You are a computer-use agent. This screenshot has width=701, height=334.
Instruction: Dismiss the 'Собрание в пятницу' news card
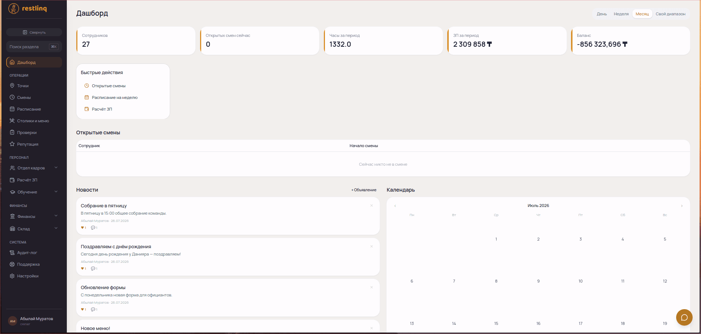[372, 206]
